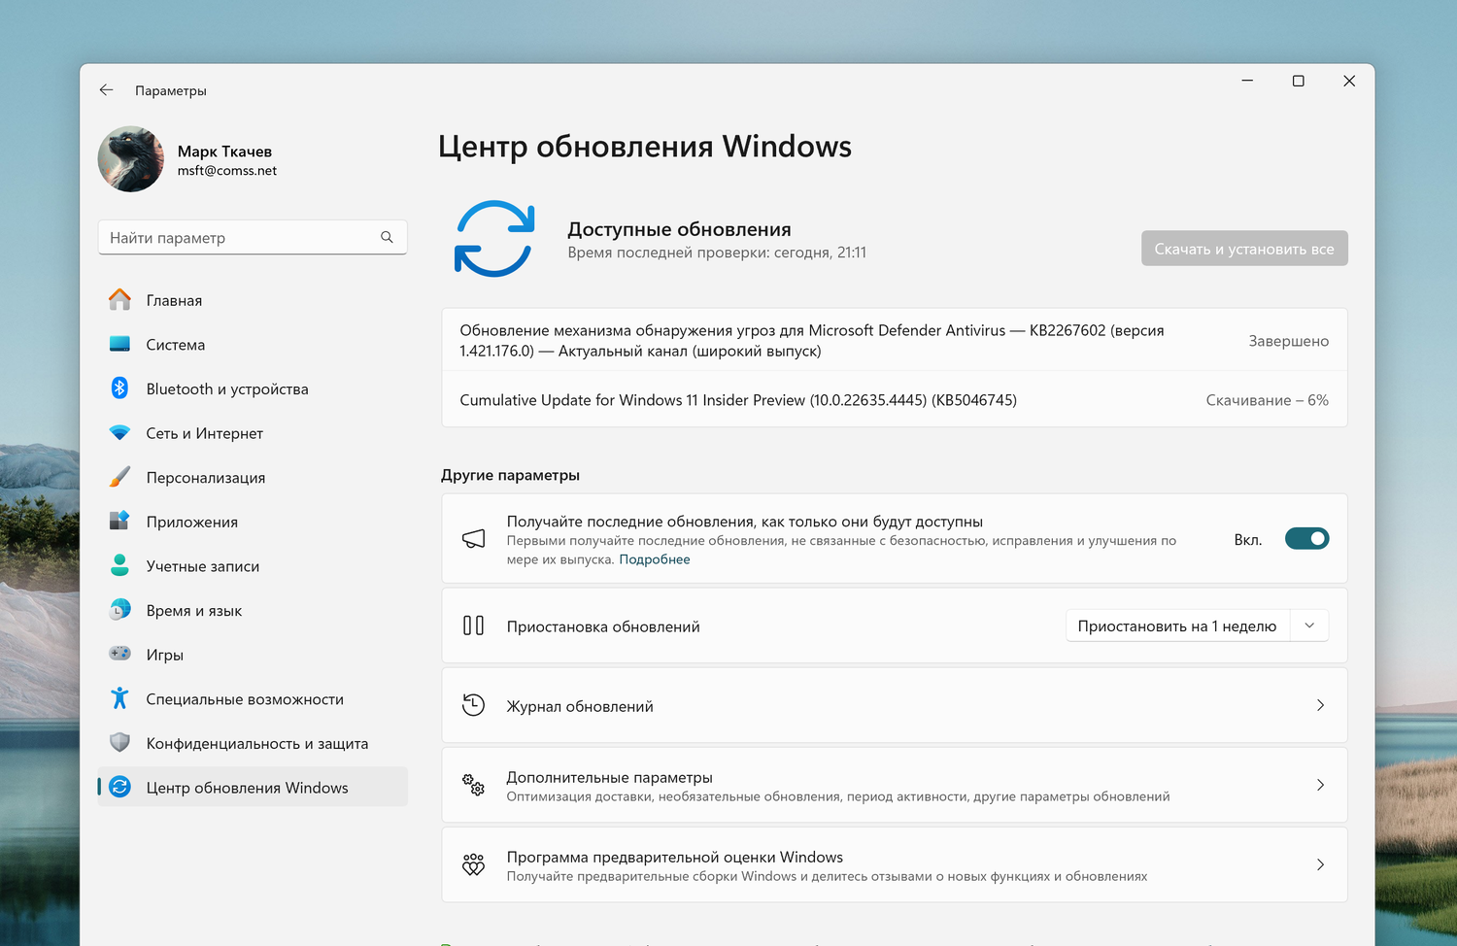
Task: Minimize the Параметры window
Action: pyautogui.click(x=1247, y=81)
